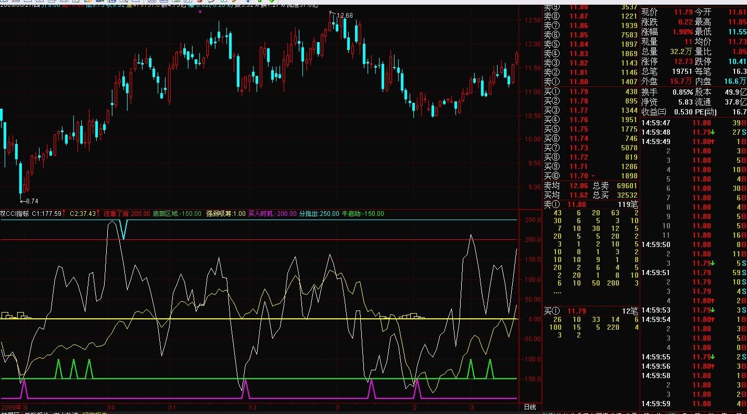Image resolution: width=747 pixels, height=414 pixels.
Task: Click the magenta 买入时机 spike before the December label
Action: coord(246,389)
